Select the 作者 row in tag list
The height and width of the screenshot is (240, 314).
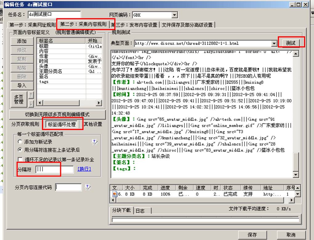coord(44,56)
